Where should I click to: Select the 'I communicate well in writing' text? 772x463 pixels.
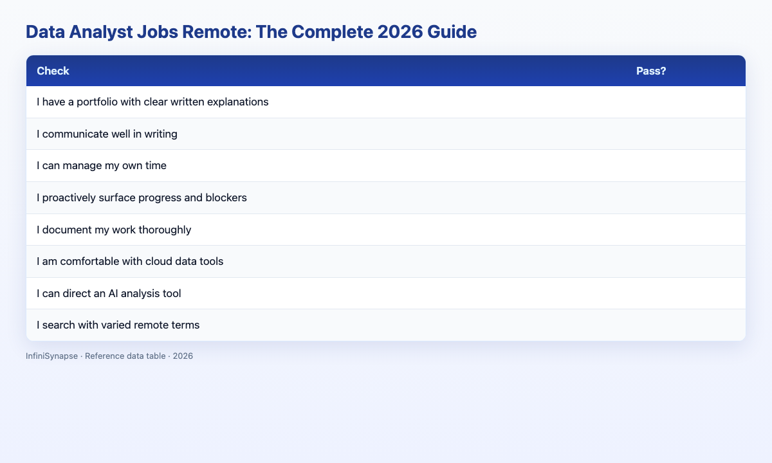107,134
